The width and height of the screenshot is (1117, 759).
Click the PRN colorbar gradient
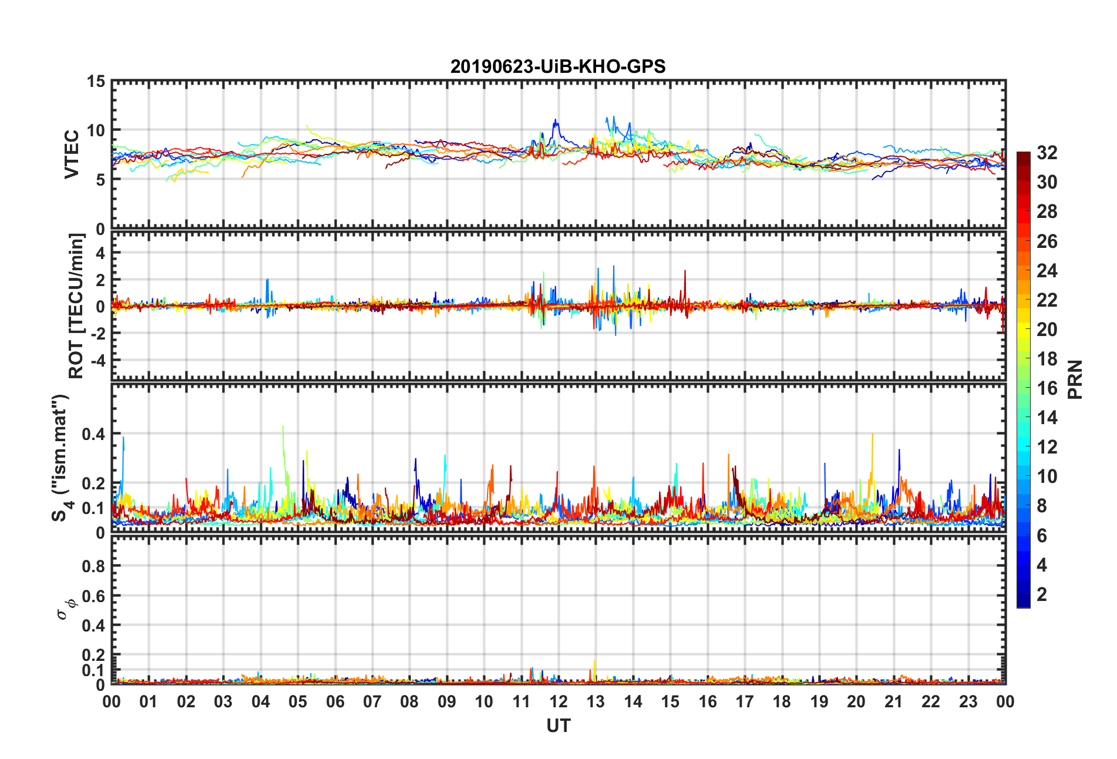(1023, 379)
